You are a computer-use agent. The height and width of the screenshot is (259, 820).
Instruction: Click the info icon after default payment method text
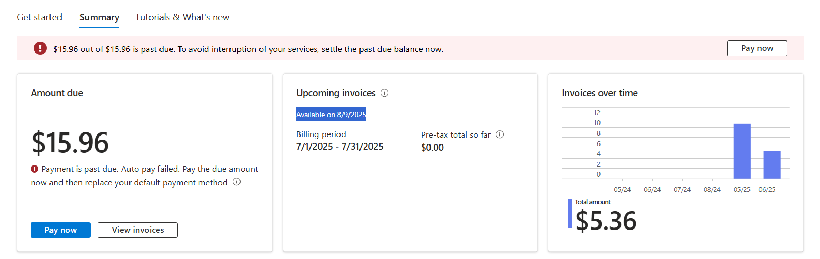pos(236,182)
